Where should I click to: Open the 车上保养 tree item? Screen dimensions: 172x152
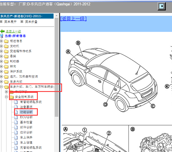26,137
